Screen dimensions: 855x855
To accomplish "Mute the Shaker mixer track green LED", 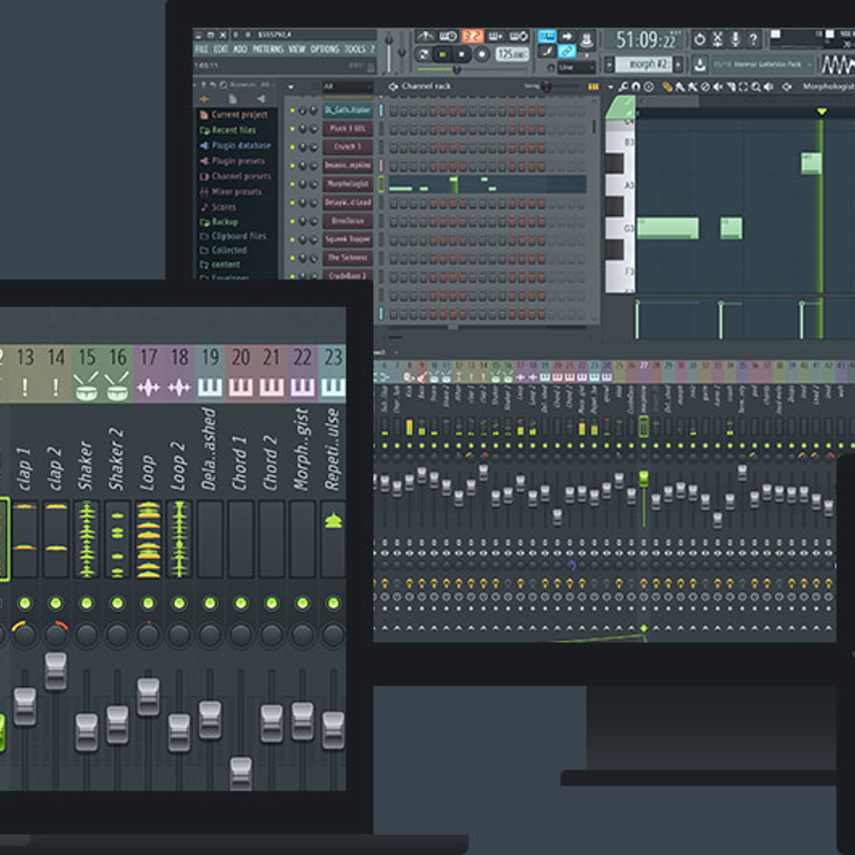I will 86,603.
